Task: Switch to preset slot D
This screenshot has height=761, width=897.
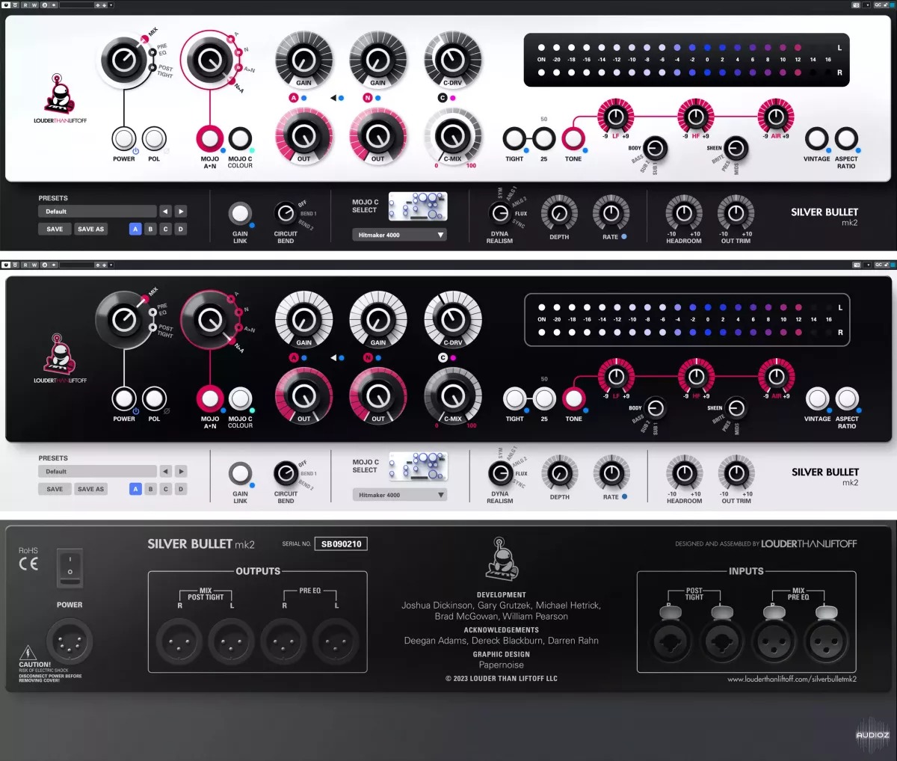Action: pyautogui.click(x=179, y=229)
